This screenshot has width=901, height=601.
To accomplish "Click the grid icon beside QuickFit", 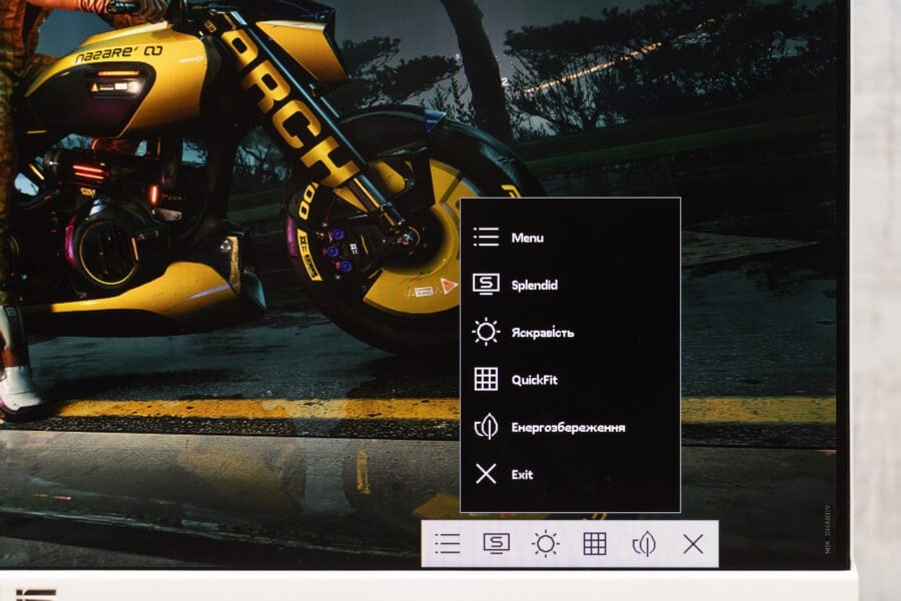I will tap(486, 379).
